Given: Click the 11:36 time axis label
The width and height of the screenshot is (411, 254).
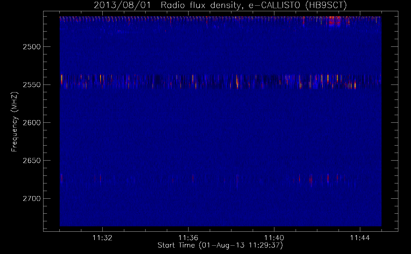Looking at the screenshot, I should tap(188, 238).
